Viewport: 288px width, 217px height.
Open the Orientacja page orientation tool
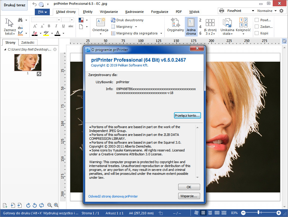coord(100,27)
